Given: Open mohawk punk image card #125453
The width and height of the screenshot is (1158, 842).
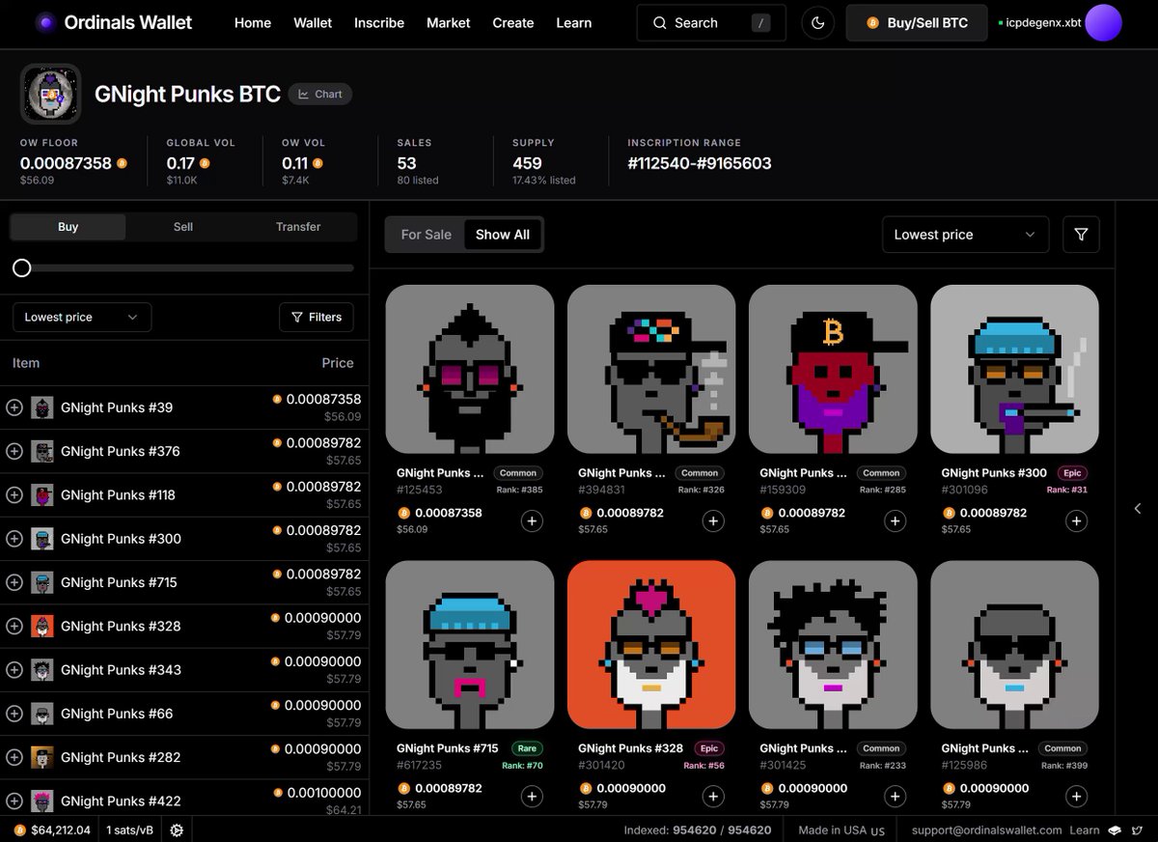Looking at the screenshot, I should [470, 369].
